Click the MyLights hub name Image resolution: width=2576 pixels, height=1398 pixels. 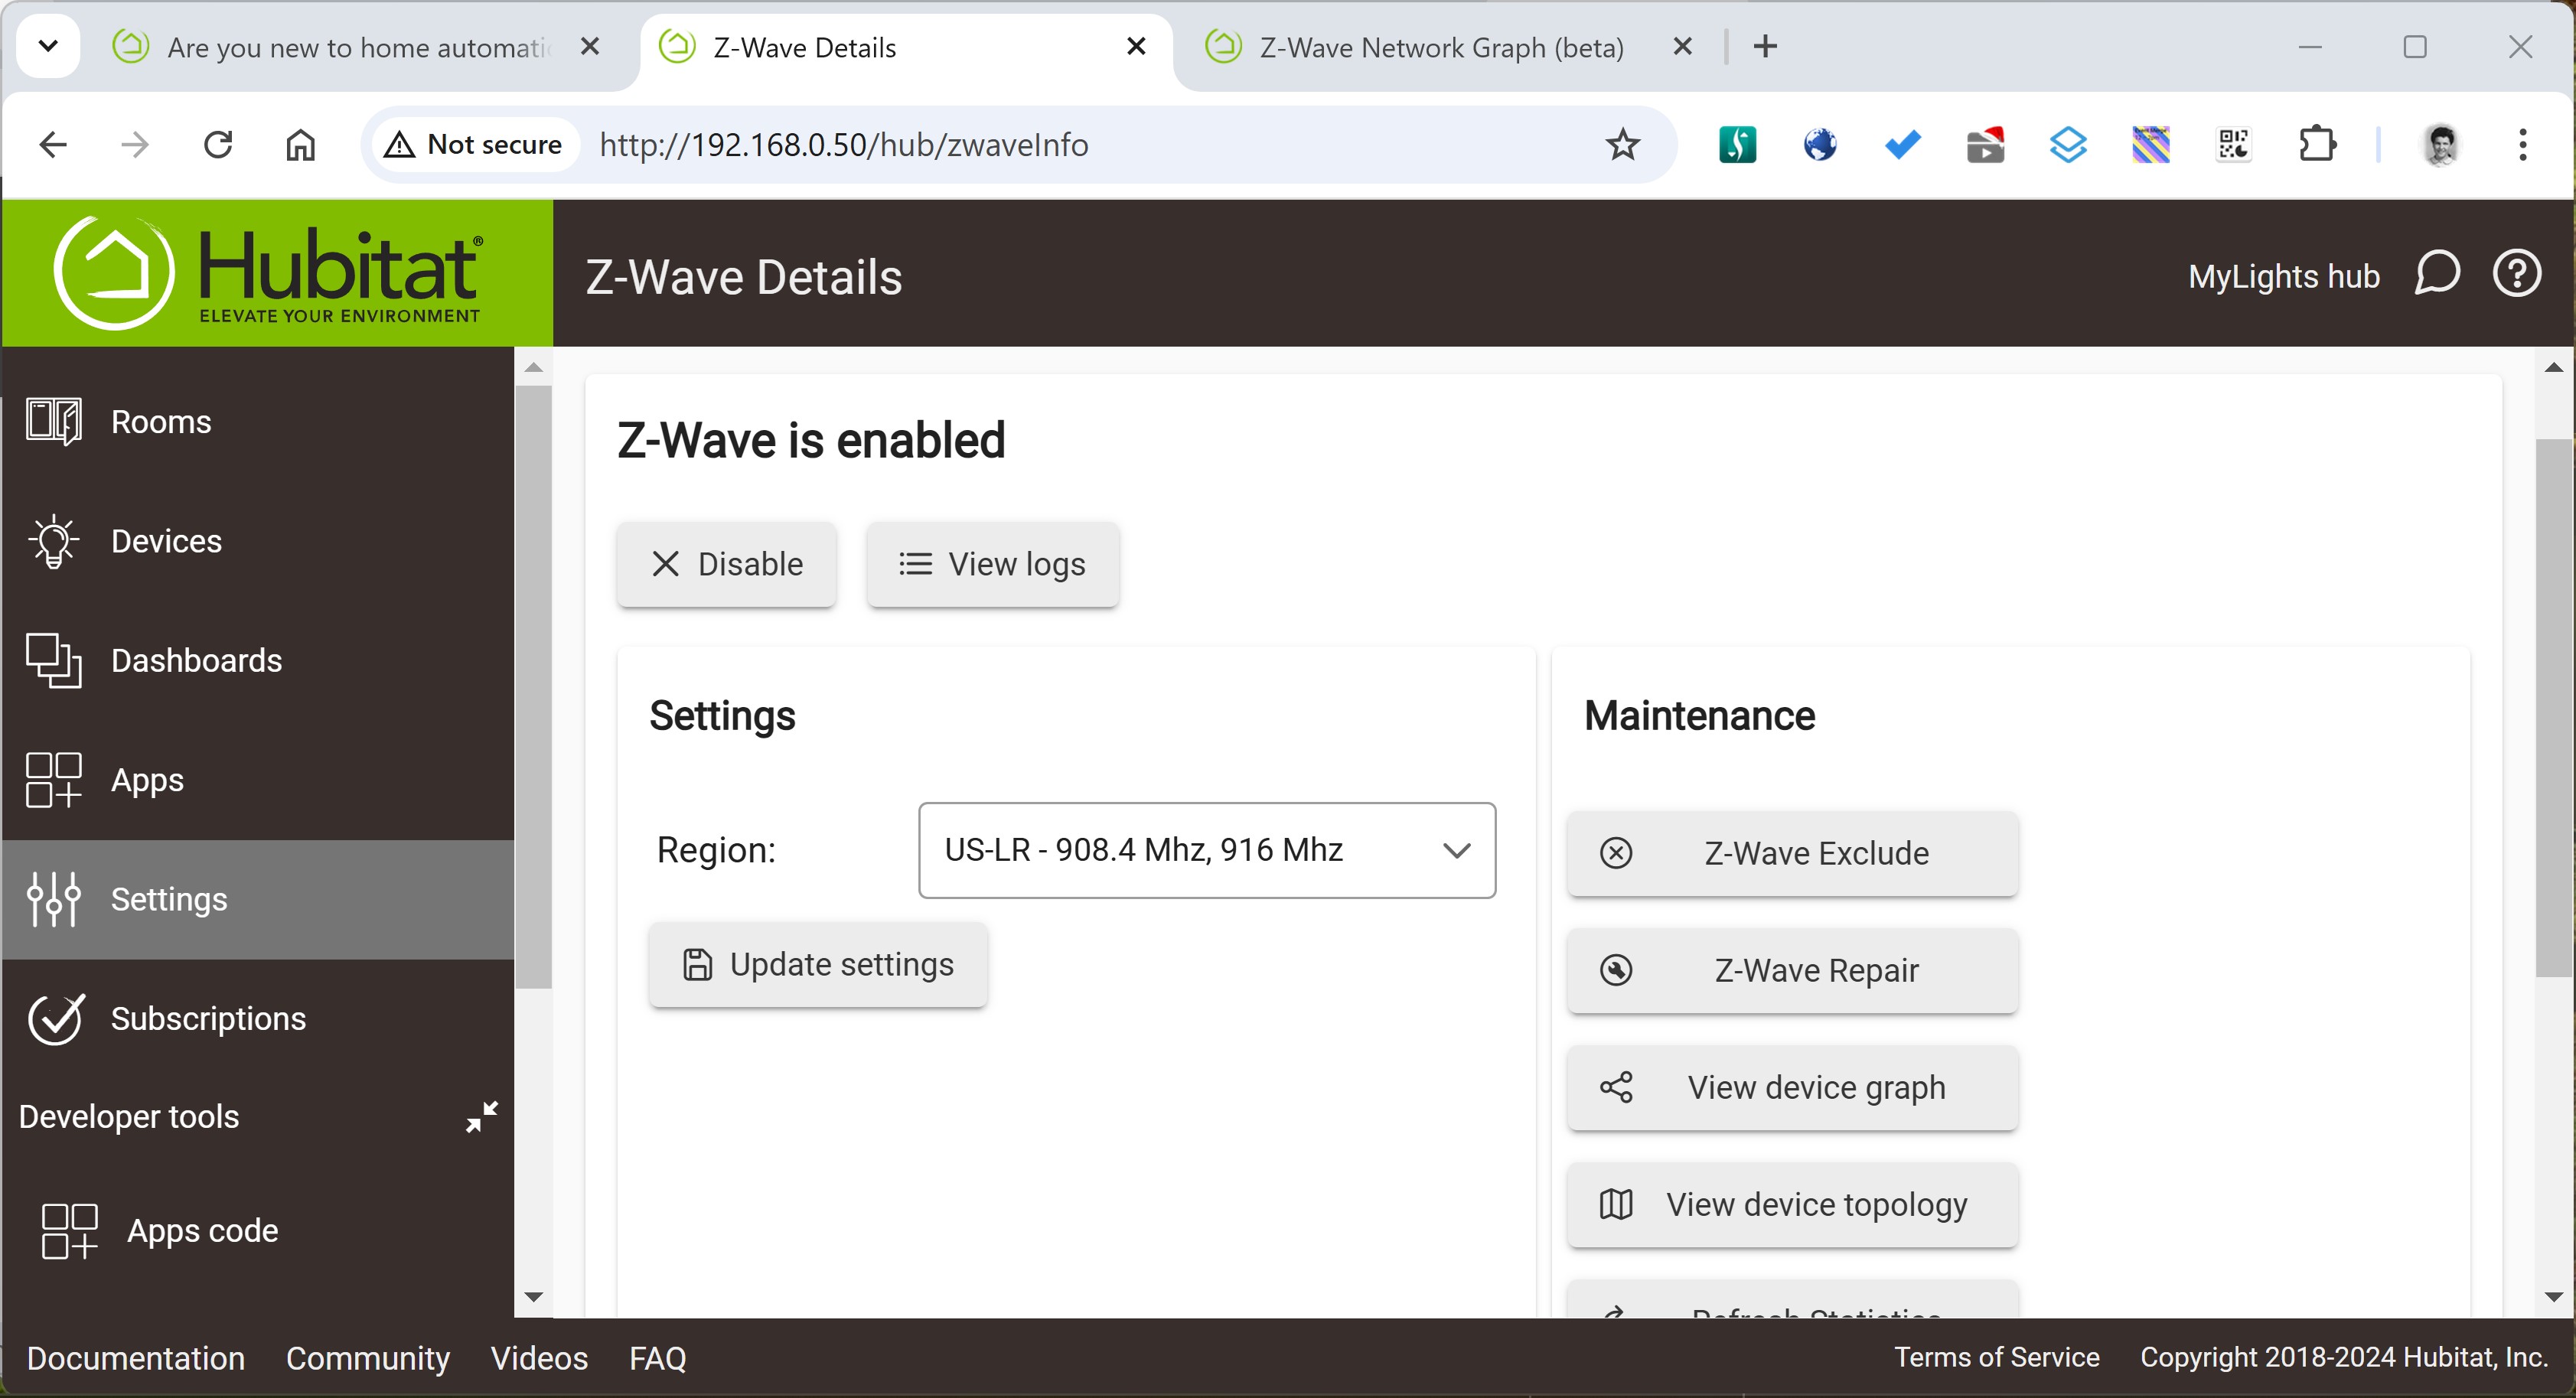pos(2284,276)
